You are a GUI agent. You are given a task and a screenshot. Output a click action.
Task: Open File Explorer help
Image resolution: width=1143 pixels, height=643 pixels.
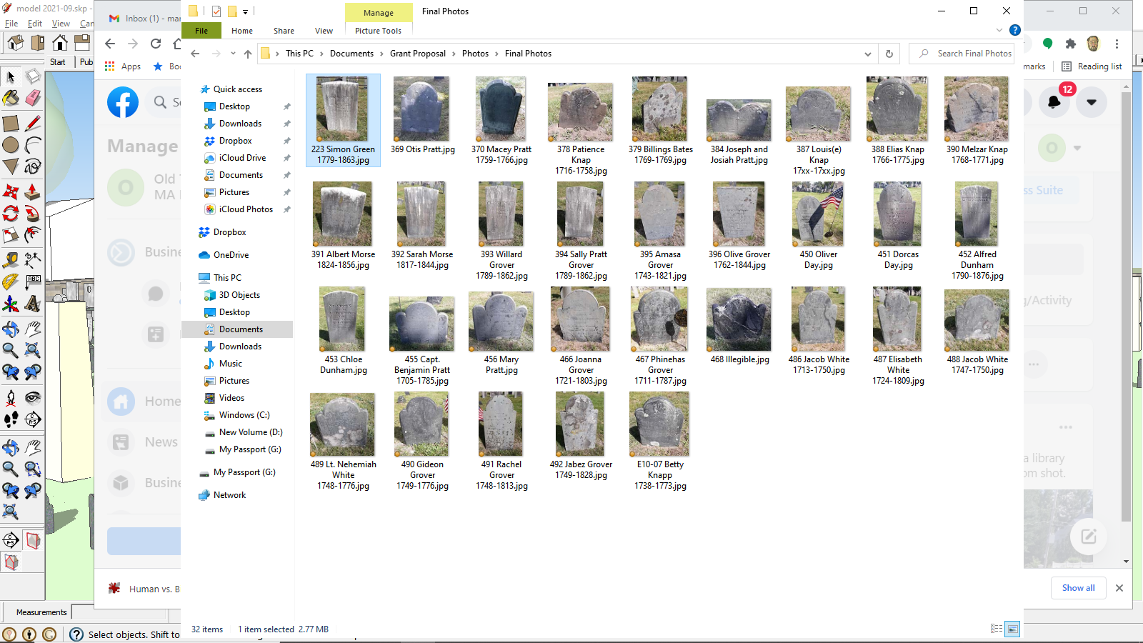pyautogui.click(x=1014, y=30)
